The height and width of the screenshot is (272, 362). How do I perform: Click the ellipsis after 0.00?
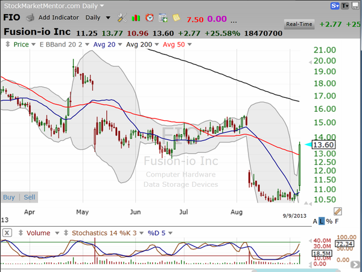coord(233,22)
